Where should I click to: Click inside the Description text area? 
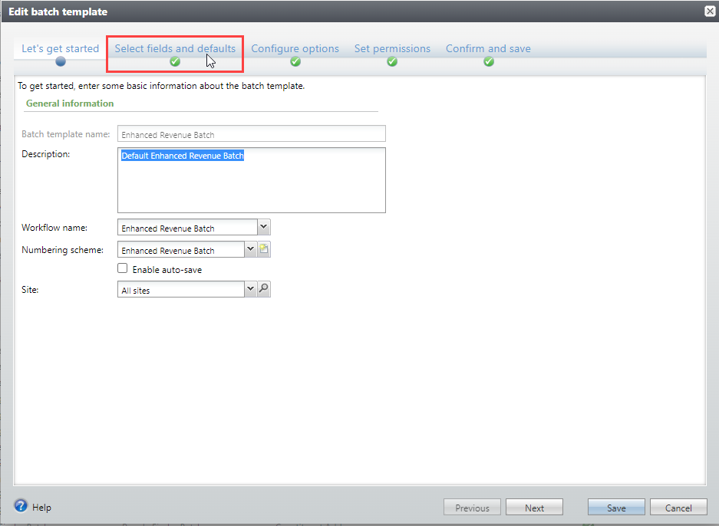click(x=251, y=184)
